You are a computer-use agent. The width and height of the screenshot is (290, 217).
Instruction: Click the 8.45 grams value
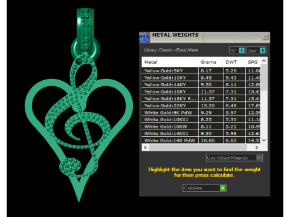tap(206, 78)
